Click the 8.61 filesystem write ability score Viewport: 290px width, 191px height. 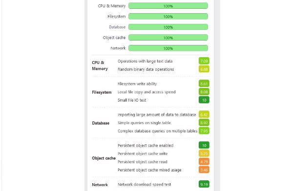tap(204, 84)
